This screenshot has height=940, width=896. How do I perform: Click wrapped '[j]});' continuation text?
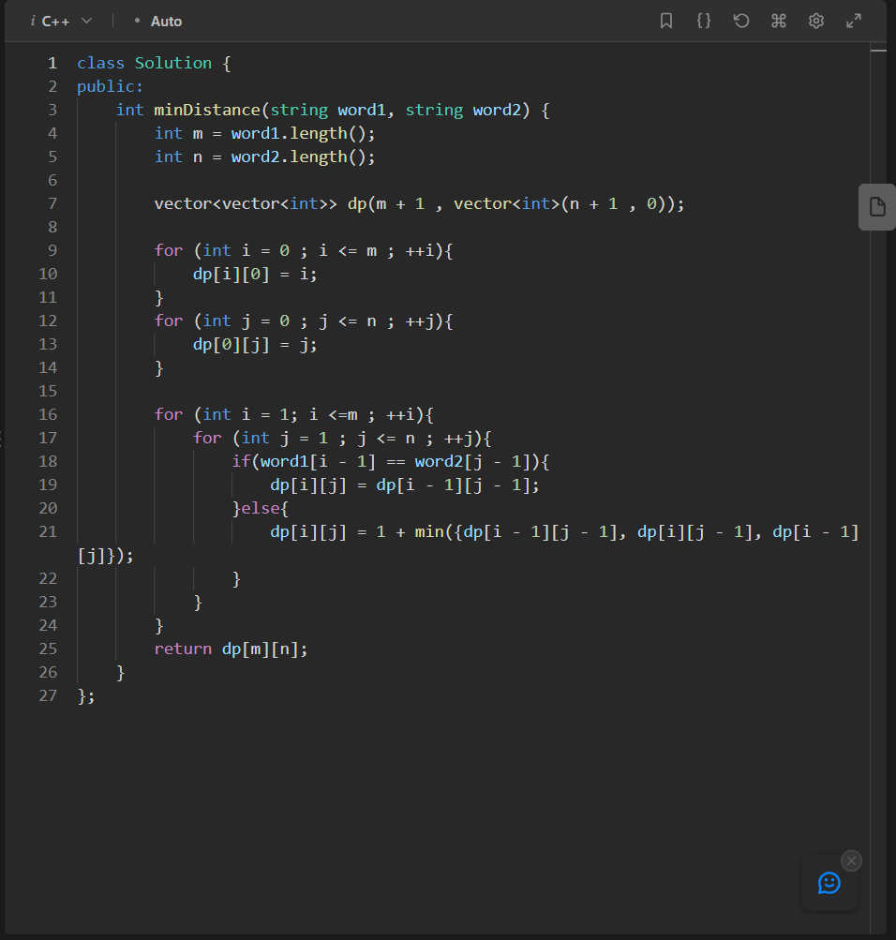[x=106, y=555]
